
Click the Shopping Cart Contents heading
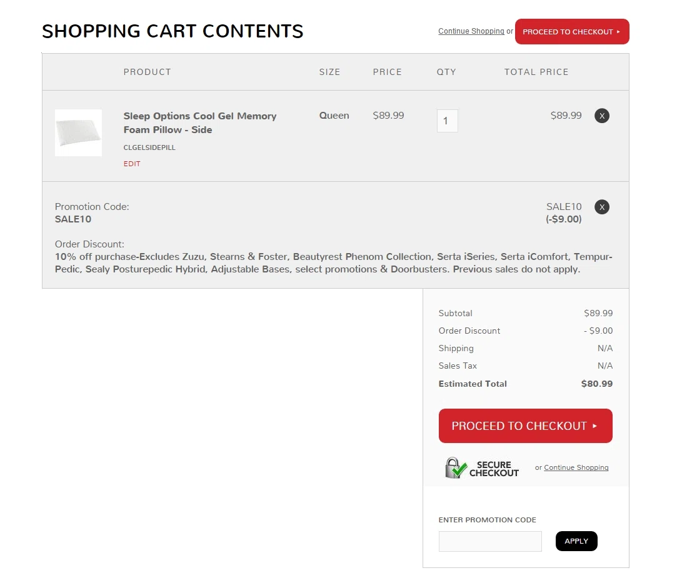coord(173,31)
